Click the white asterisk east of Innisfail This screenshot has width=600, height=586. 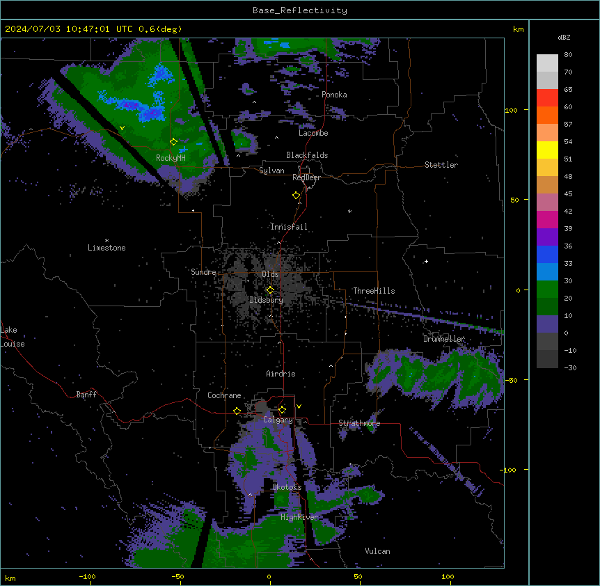349,211
